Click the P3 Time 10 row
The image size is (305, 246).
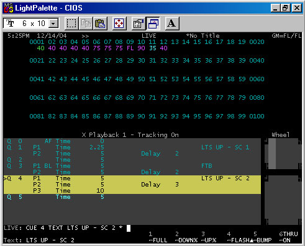tap(132, 191)
